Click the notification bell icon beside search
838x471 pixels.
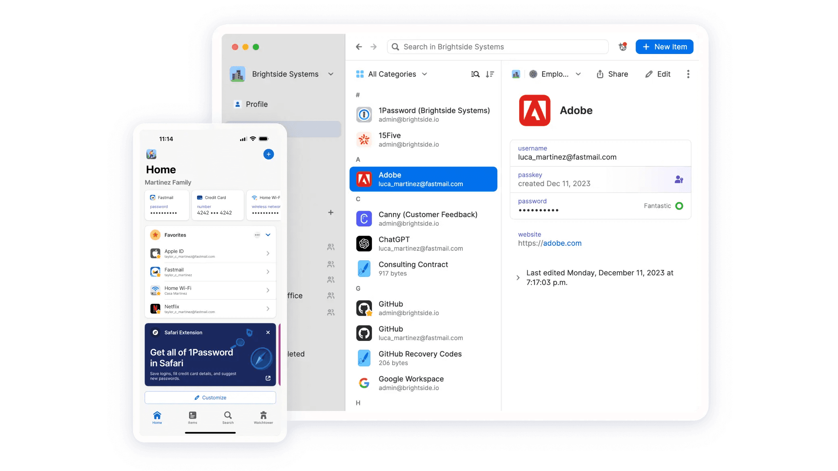coord(622,46)
